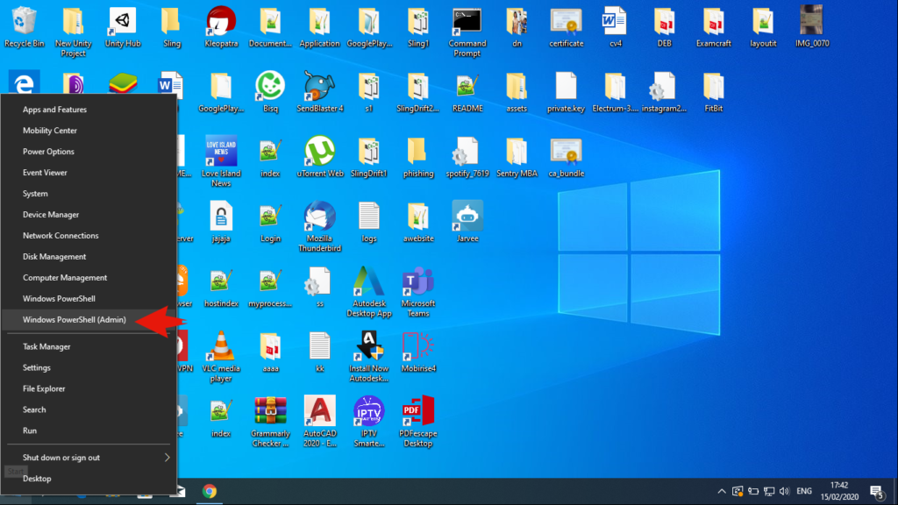Click the network tray icon
Viewport: 898px width, 505px height.
coord(769,491)
